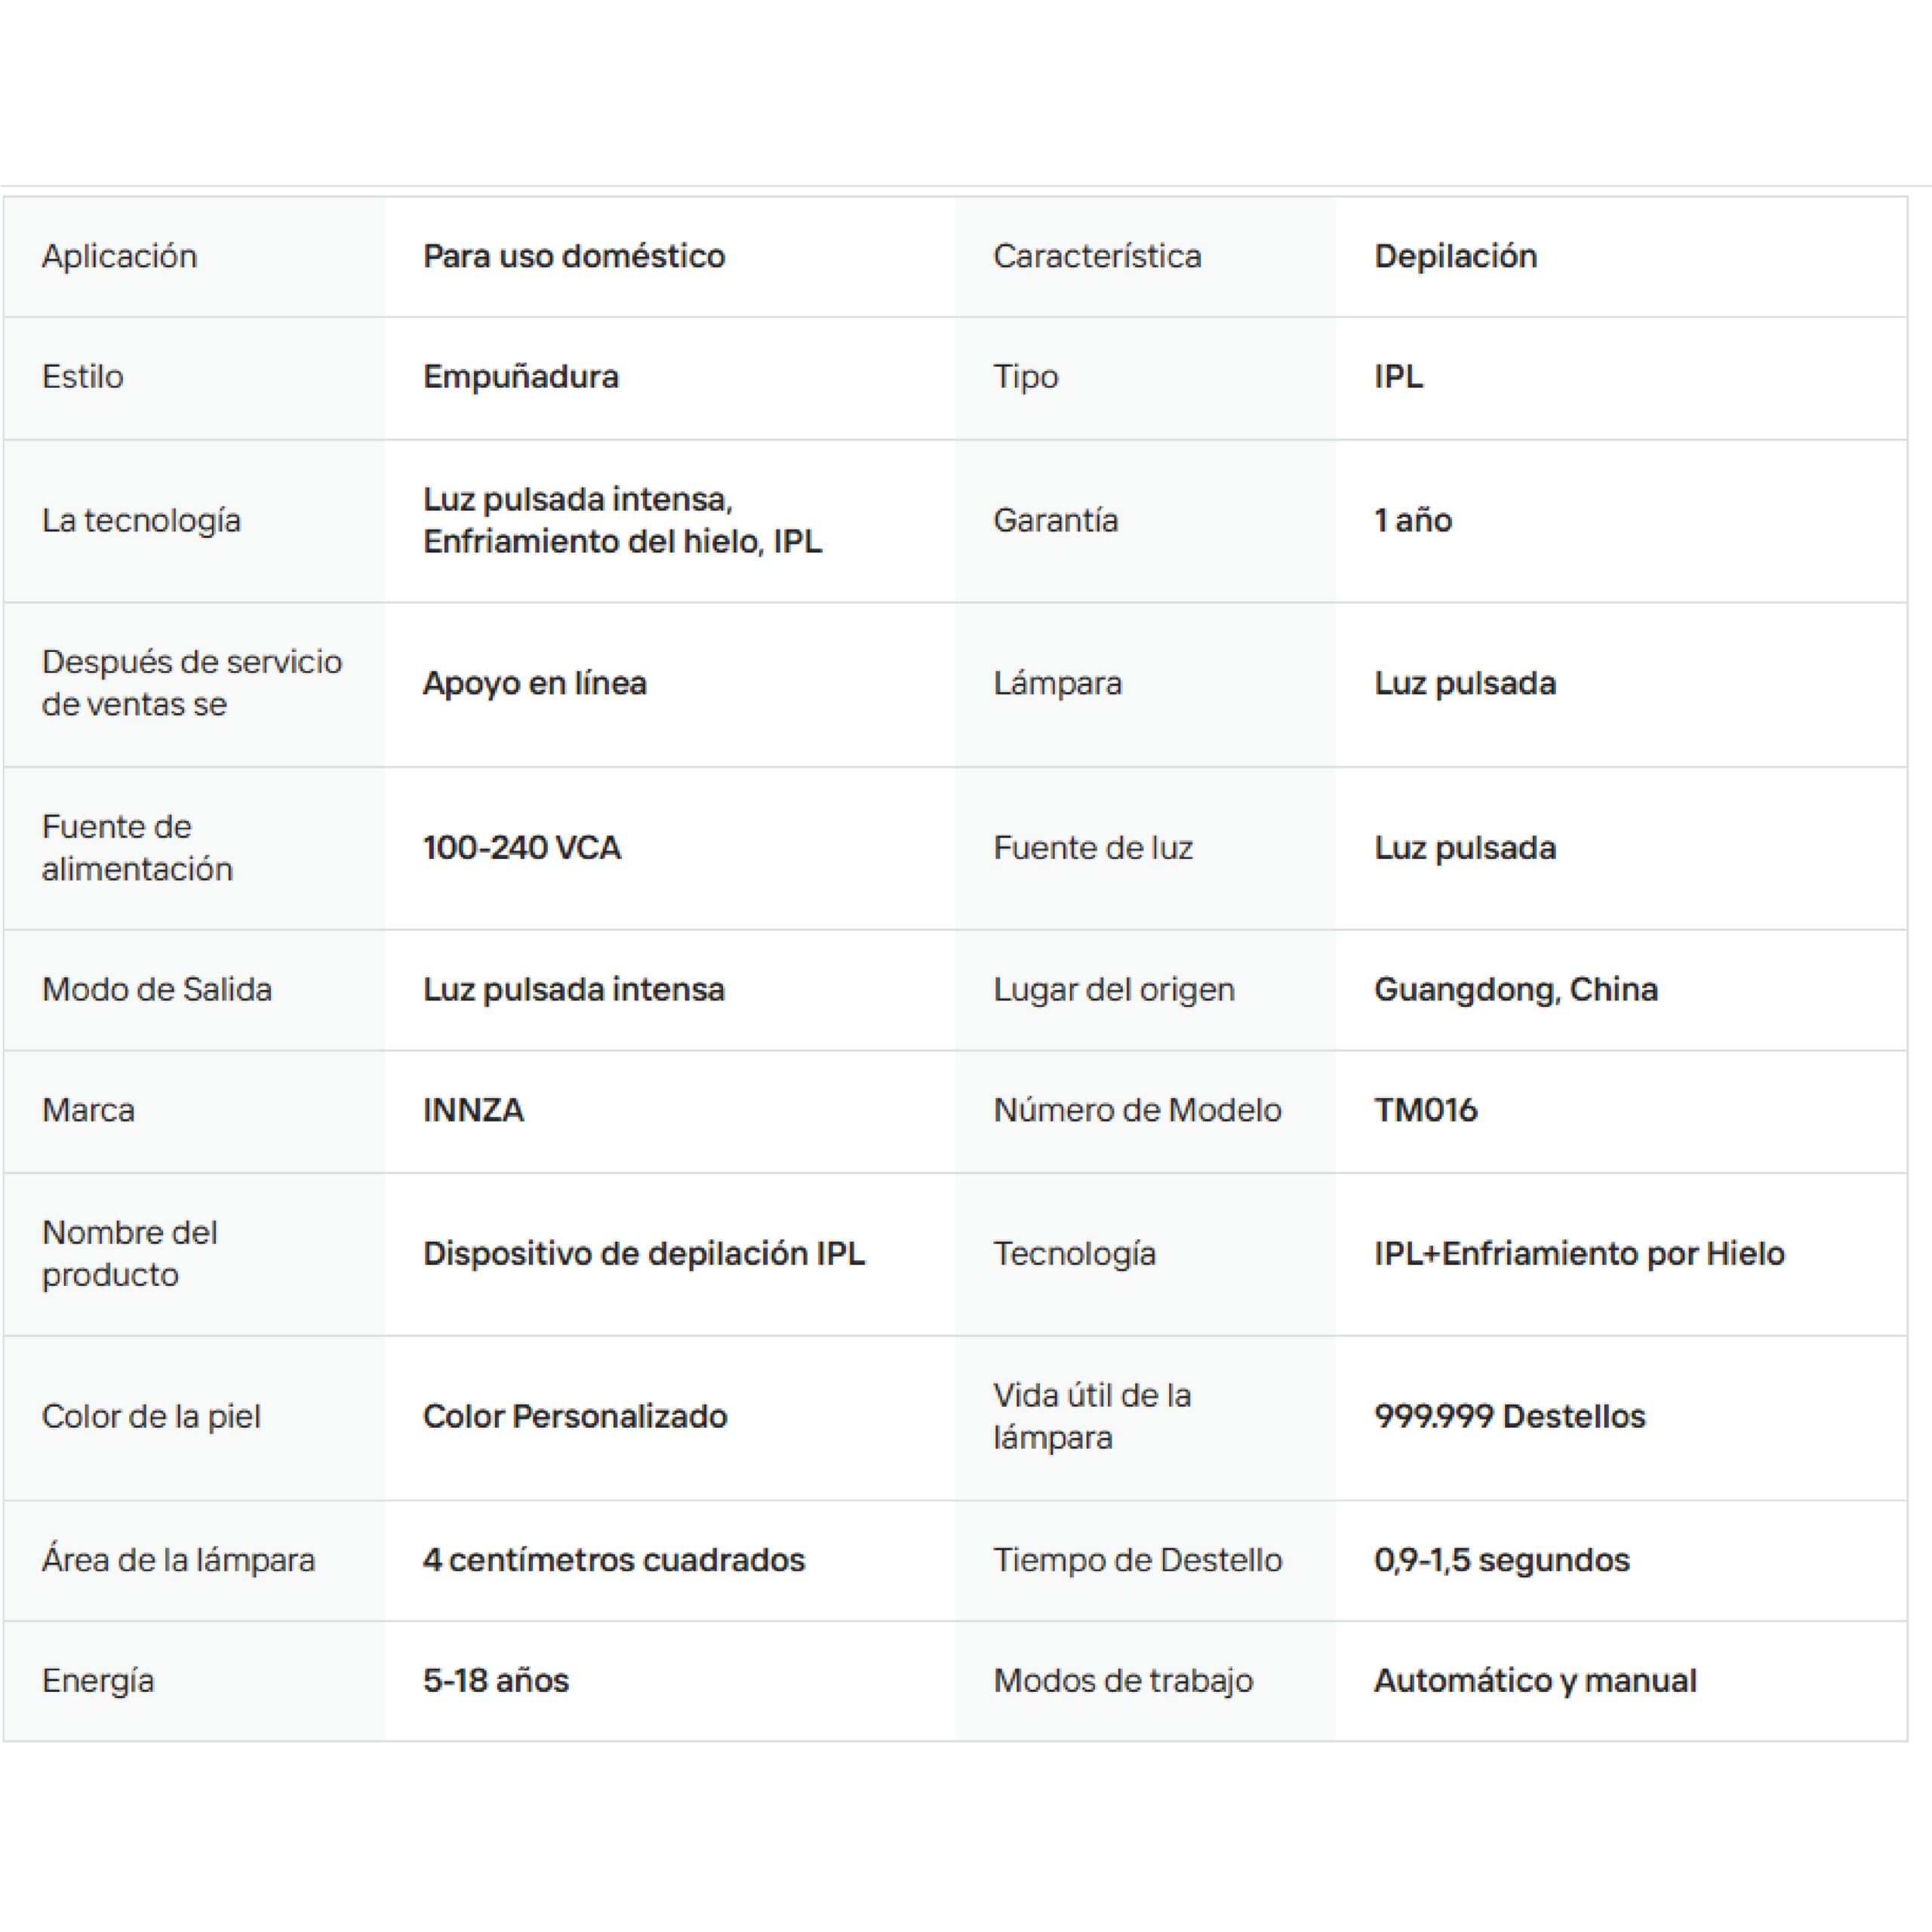Select the '1 año' warranty value
The width and height of the screenshot is (1932, 1932).
(1412, 521)
